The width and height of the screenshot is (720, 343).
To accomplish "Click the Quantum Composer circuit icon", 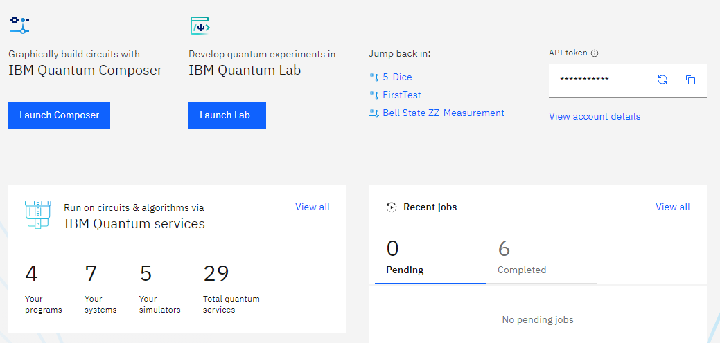I will coord(19,25).
